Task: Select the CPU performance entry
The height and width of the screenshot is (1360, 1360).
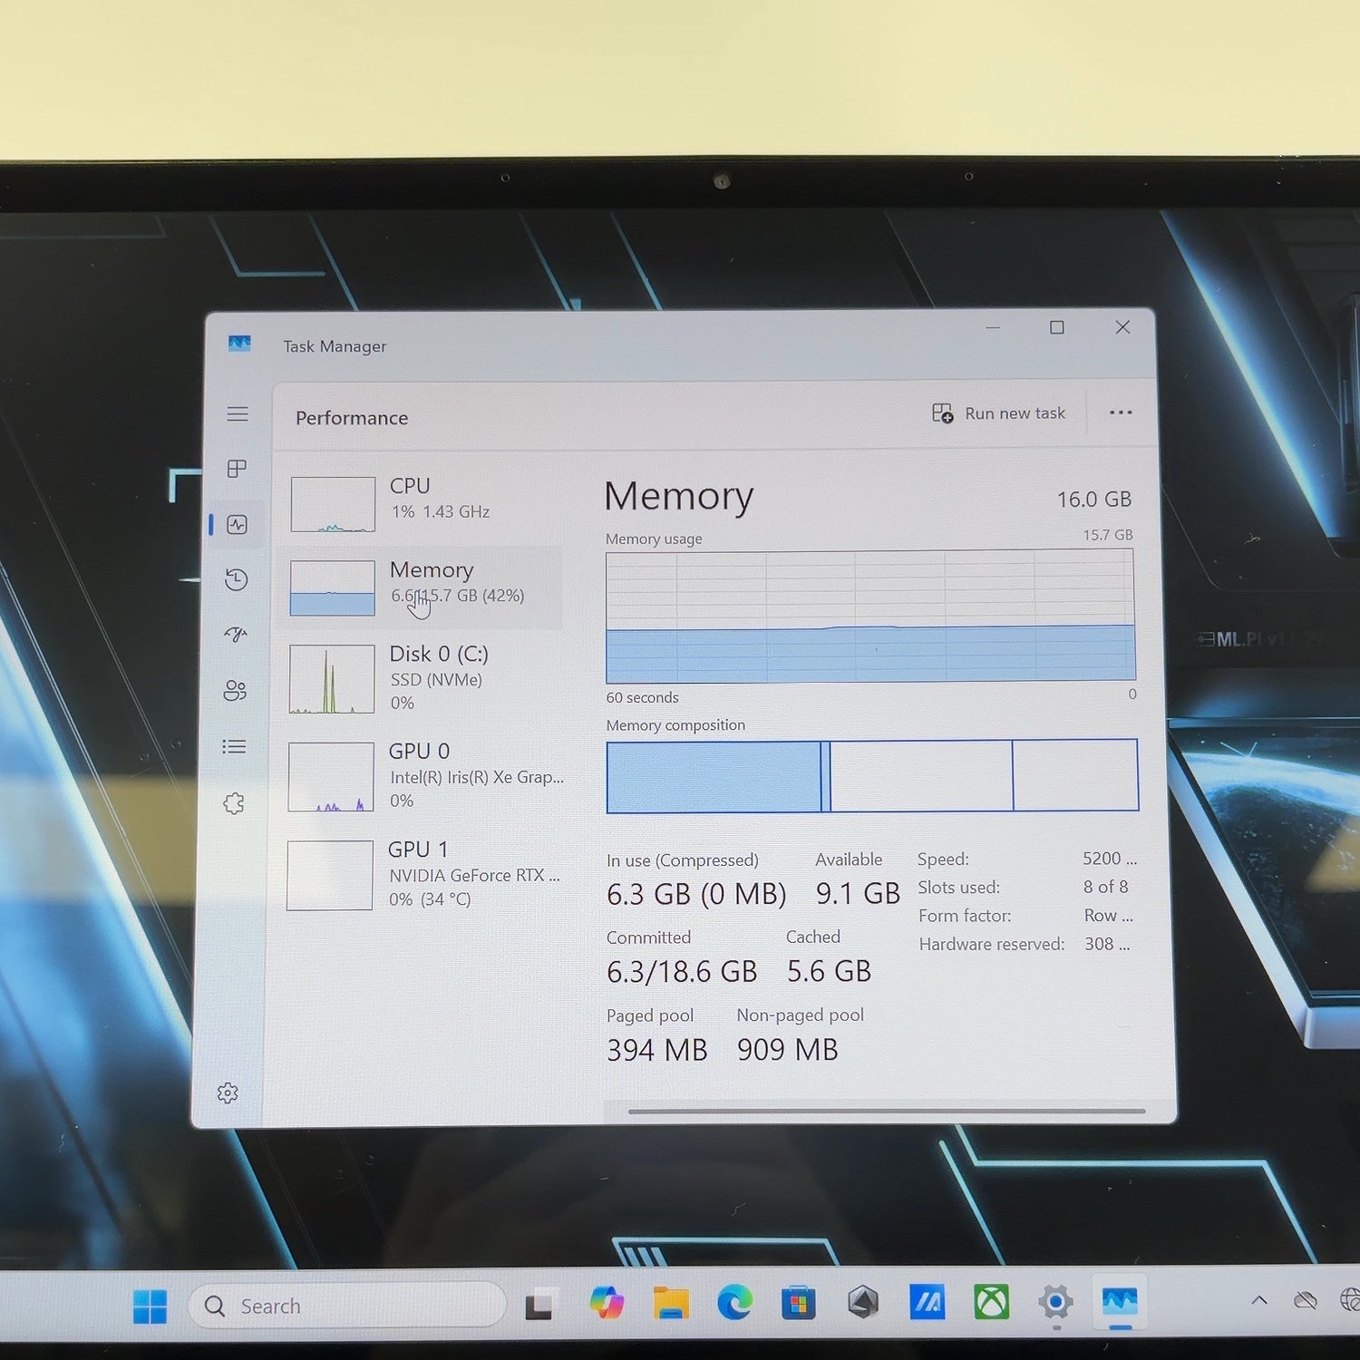Action: (425, 503)
